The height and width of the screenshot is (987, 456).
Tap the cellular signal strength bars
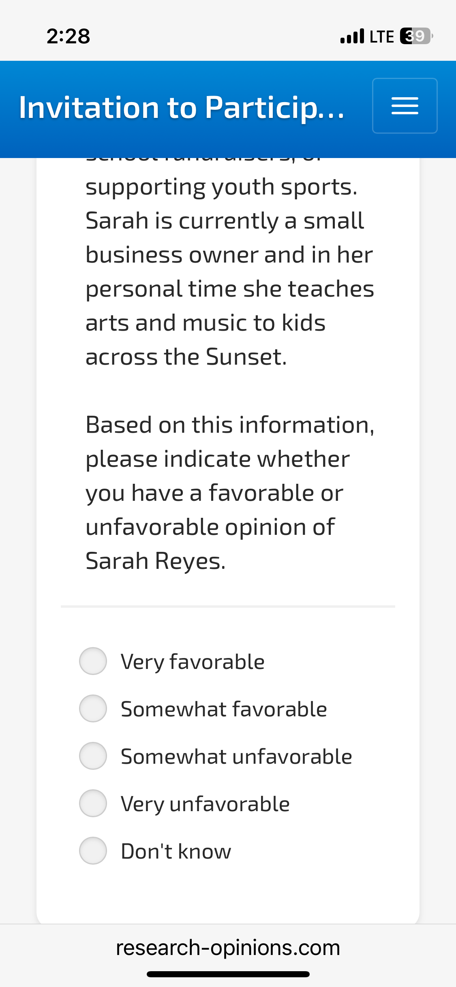(352, 36)
